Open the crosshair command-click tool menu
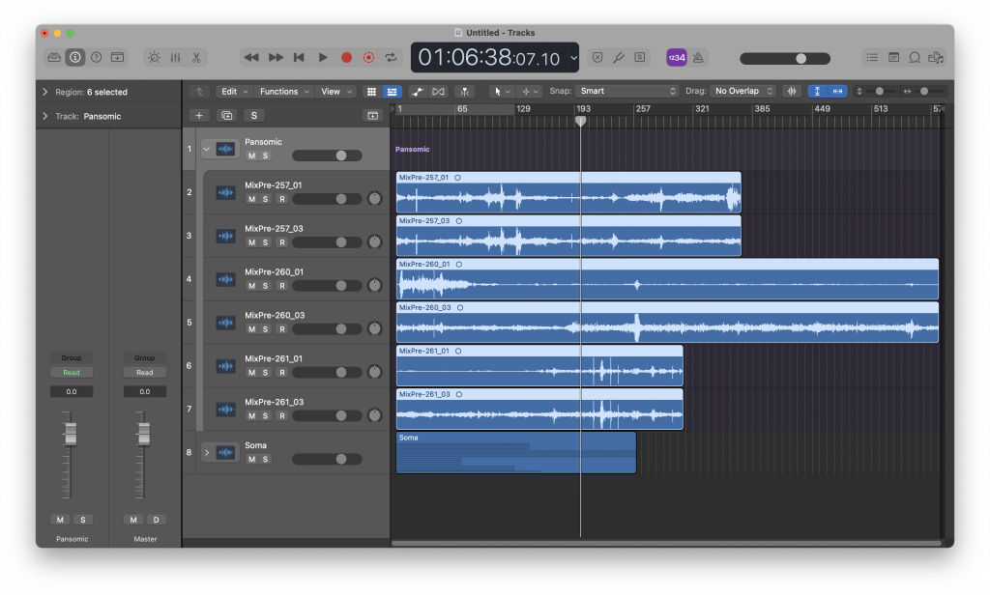990x595 pixels. (x=530, y=92)
